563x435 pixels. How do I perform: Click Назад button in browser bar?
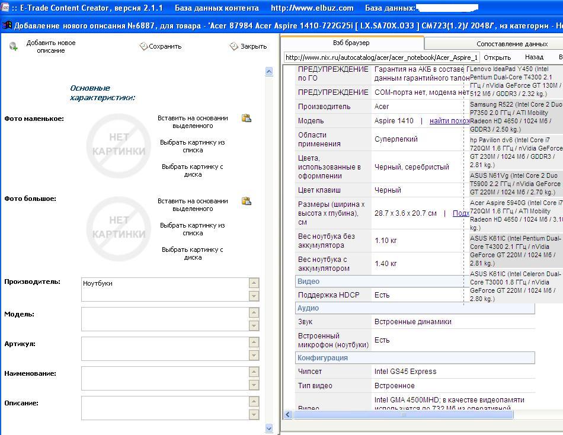tap(535, 57)
